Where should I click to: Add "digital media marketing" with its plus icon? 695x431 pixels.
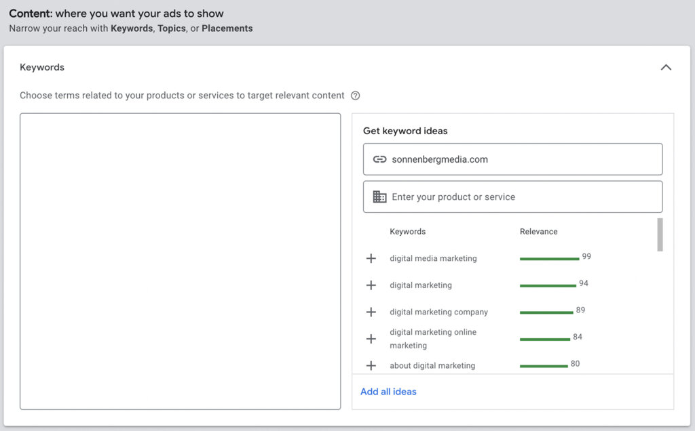tap(371, 258)
